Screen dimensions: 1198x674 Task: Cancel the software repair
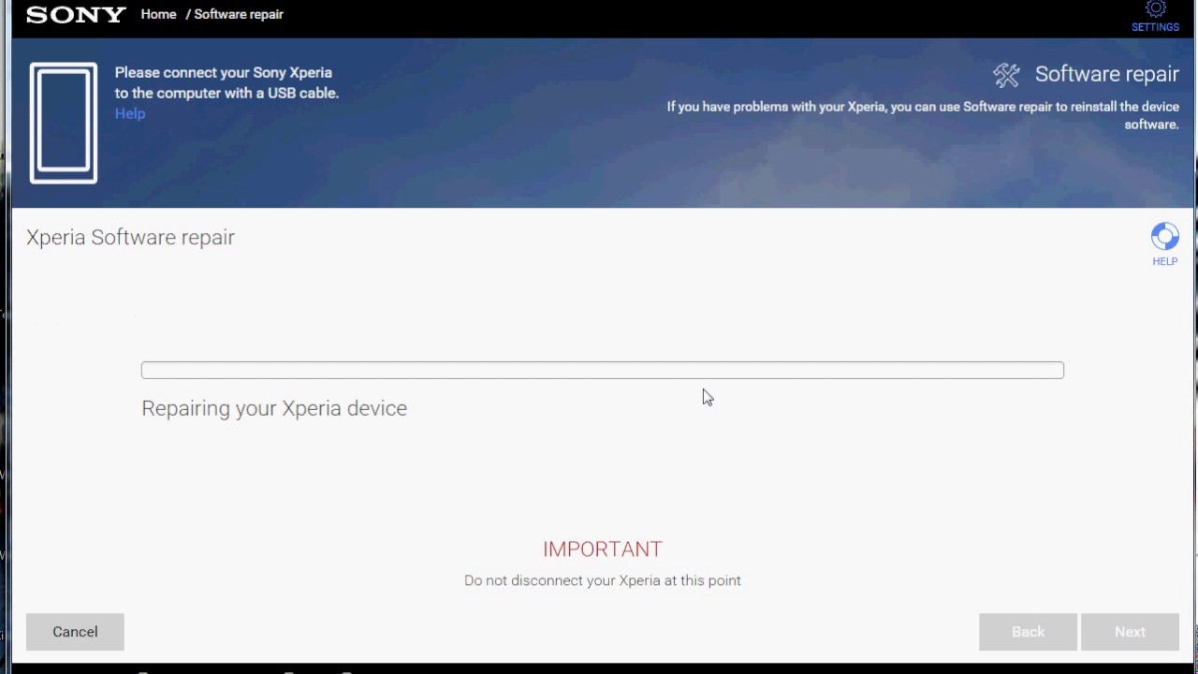[x=75, y=632]
